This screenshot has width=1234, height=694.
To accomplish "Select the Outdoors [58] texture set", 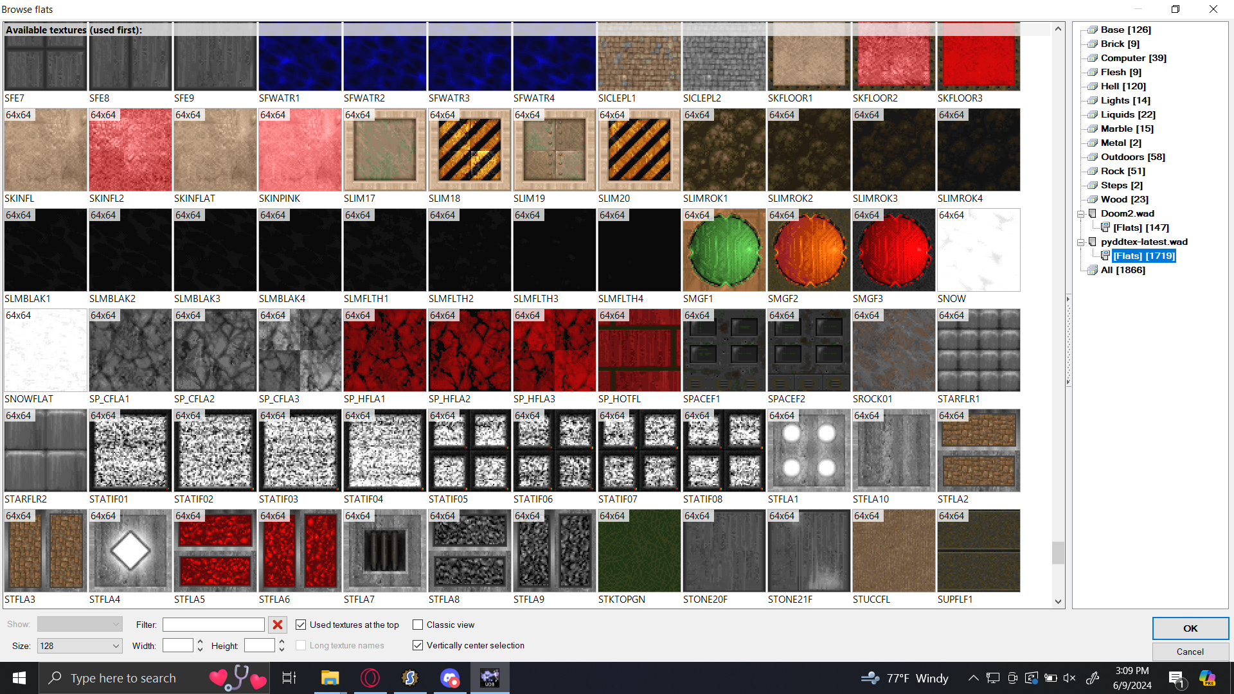I will click(x=1132, y=157).
